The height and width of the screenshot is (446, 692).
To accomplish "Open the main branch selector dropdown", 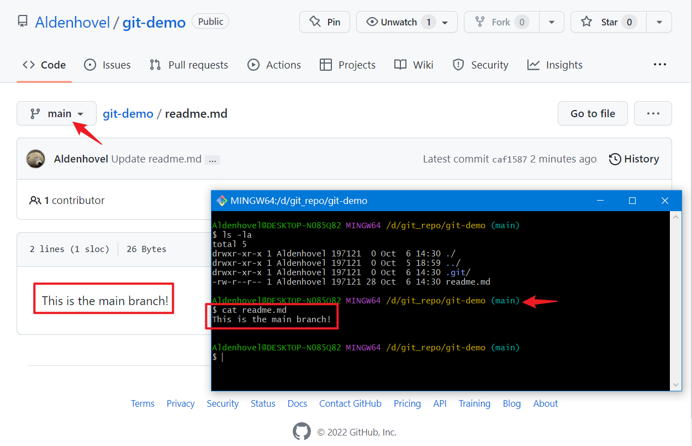I will click(56, 113).
